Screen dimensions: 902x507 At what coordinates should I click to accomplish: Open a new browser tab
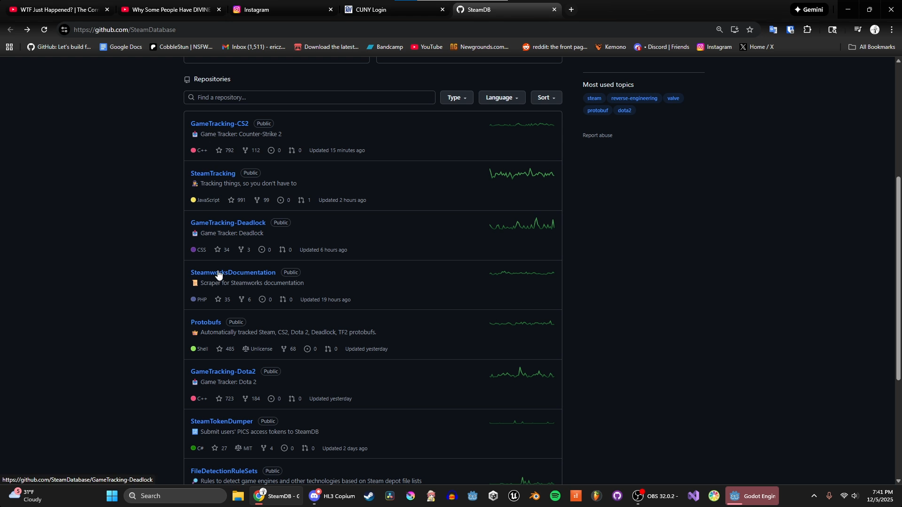tap(571, 9)
